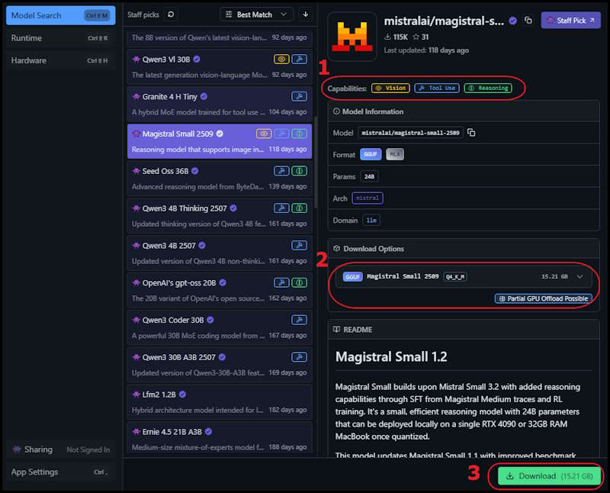Select the Qwen3 4B 2507 model
The width and height of the screenshot is (610, 493).
[220, 253]
